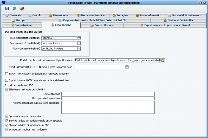
Task: Enable Export documenti CSV voci descrittive checkbox
Action: pos(7,80)
